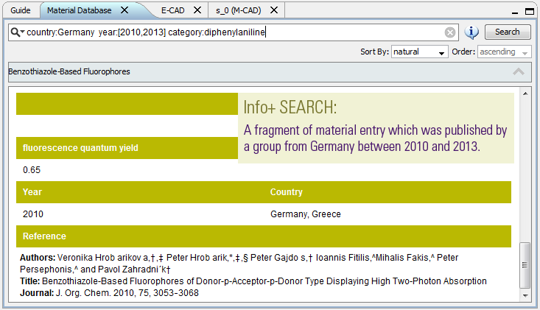540x310 pixels.
Task: Open the search info help icon
Action: [472, 32]
